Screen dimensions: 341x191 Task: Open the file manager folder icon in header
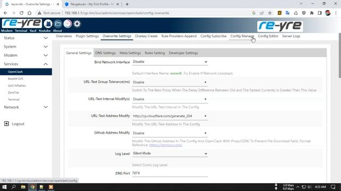pos(58,23)
